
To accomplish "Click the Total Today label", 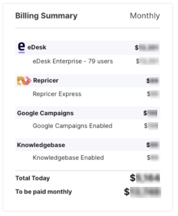I will (32, 178).
